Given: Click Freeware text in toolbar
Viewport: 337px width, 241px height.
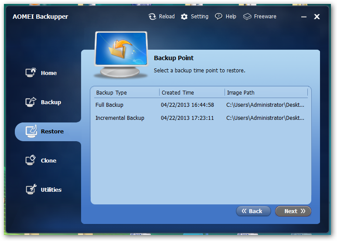Looking at the screenshot, I should click(265, 17).
